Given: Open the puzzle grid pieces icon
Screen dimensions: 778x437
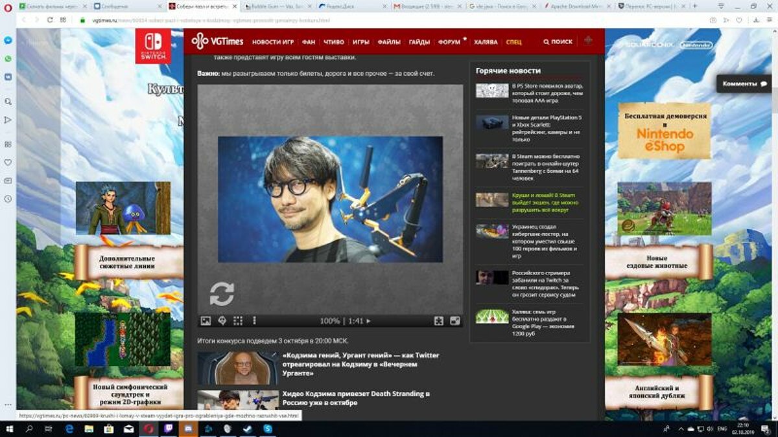Looking at the screenshot, I should click(238, 320).
